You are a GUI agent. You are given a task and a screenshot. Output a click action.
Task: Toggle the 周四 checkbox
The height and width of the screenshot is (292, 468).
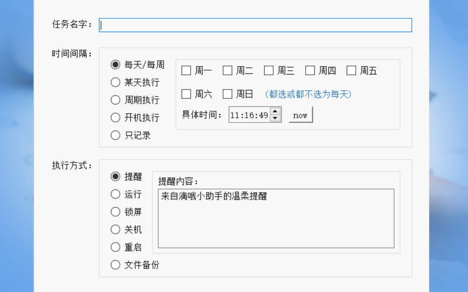pos(310,71)
